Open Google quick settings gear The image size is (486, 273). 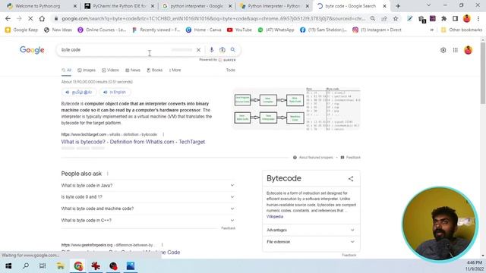(x=443, y=50)
